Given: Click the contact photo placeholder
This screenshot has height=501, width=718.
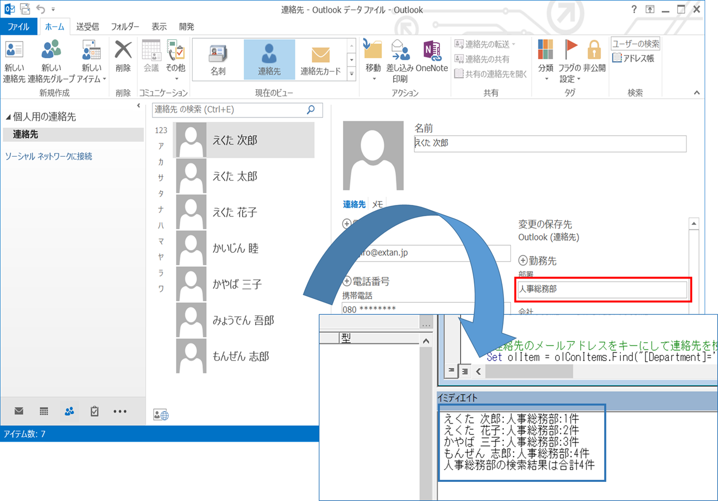Looking at the screenshot, I should 373,155.
